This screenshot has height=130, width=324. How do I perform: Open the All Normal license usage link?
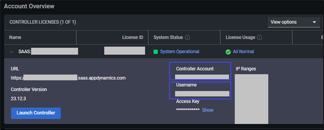tap(243, 51)
